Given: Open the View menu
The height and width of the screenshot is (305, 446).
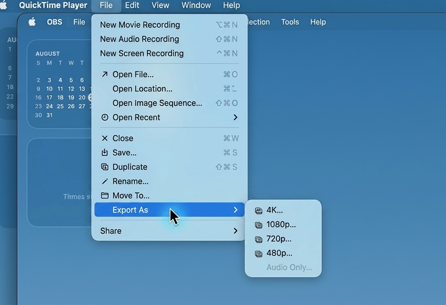Looking at the screenshot, I should [160, 5].
